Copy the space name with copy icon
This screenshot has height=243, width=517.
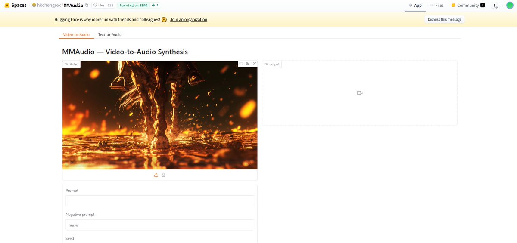pyautogui.click(x=87, y=6)
